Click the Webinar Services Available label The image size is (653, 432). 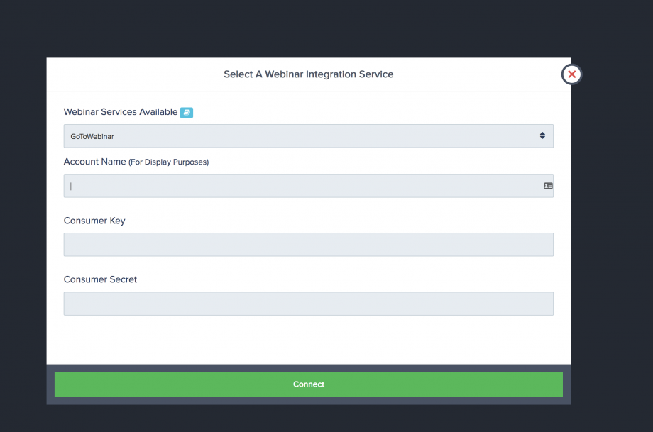pyautogui.click(x=121, y=112)
